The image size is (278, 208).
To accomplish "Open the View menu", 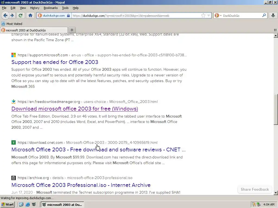I will 23,8.
